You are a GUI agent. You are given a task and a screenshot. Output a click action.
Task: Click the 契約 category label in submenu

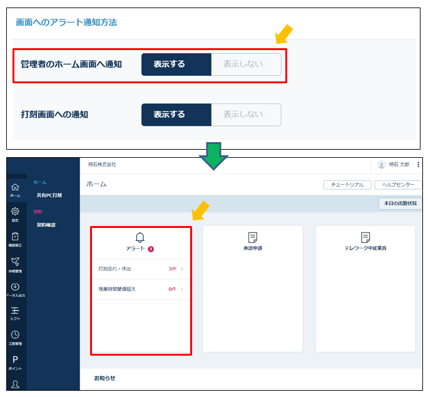click(38, 212)
